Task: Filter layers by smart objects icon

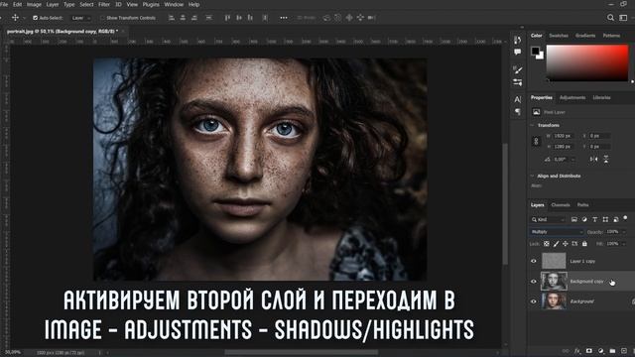Action: tap(616, 219)
